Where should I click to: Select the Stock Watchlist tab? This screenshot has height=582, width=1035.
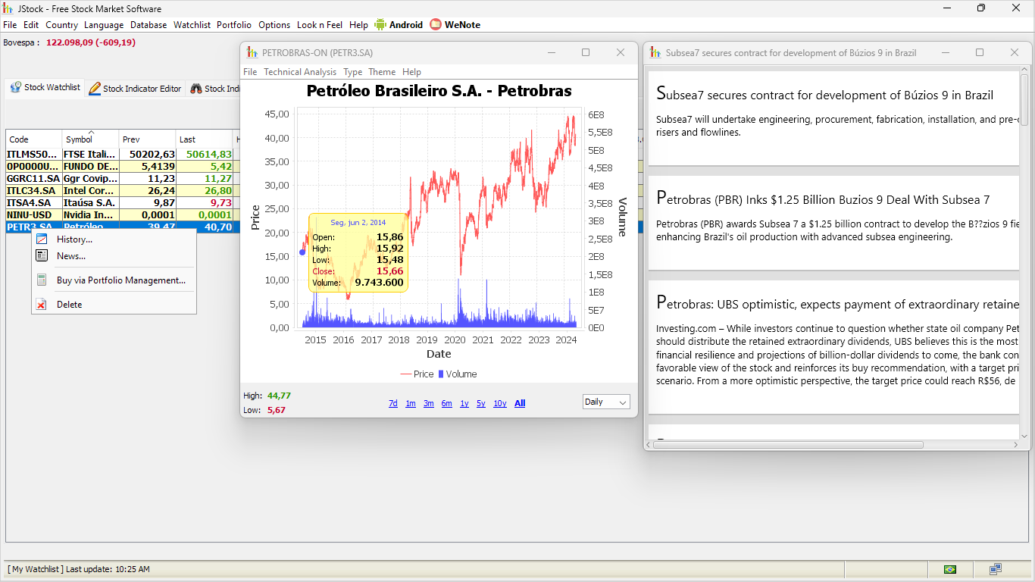click(x=45, y=88)
